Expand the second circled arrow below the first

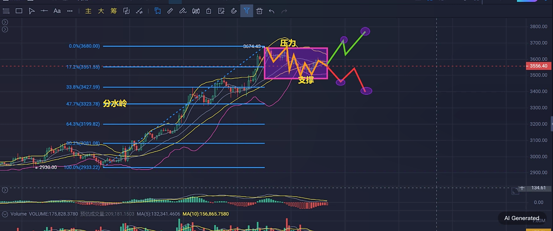5,29
